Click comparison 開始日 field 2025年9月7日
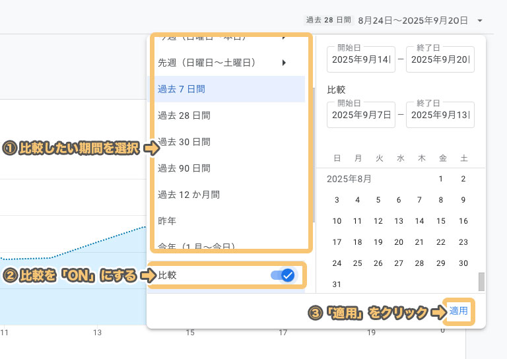507x359 pixels. pos(361,115)
